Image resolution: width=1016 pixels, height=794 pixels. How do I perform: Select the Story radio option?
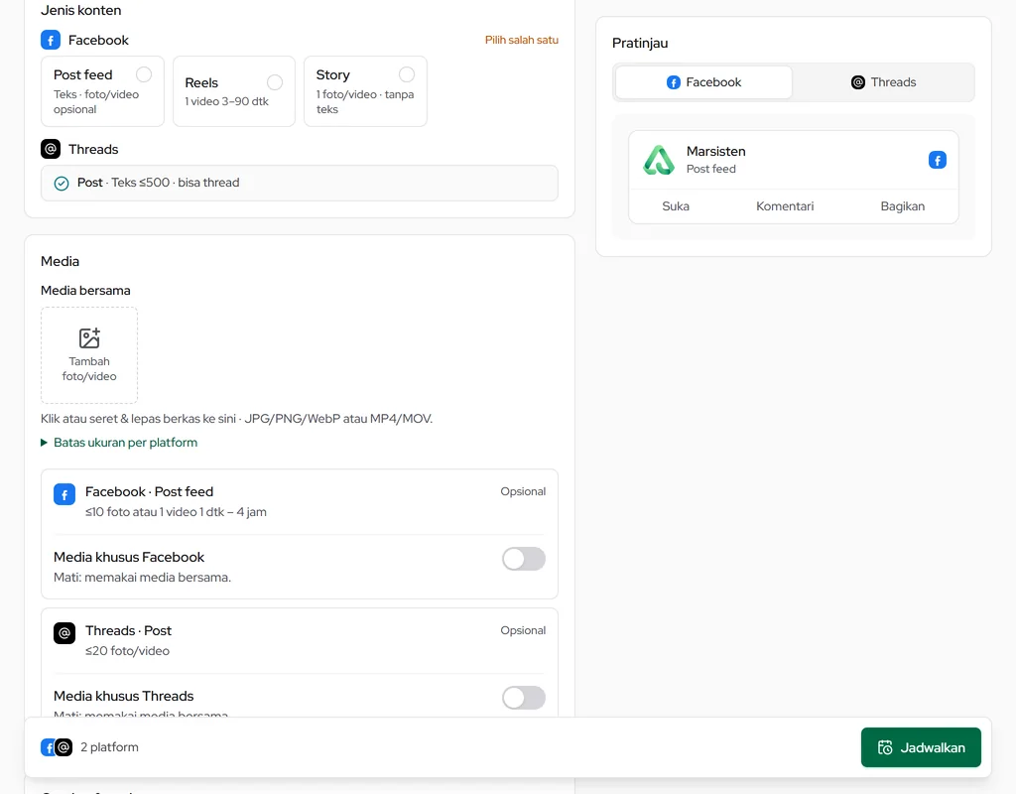pos(406,74)
